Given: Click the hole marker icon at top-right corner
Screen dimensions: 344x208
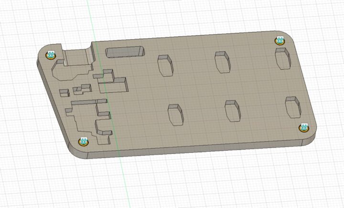Looking at the screenshot, I should coord(279,41).
